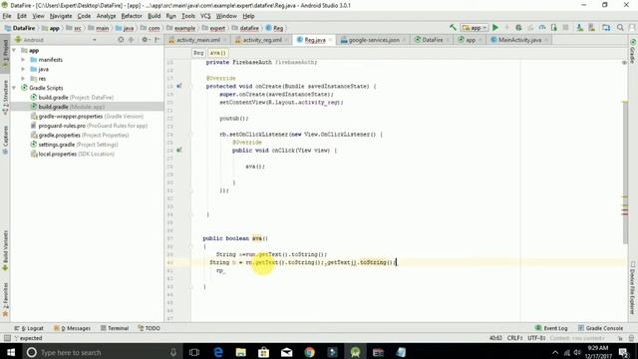
Task: Click the taskbar clock showing 9:29 AM
Action: [x=598, y=352]
